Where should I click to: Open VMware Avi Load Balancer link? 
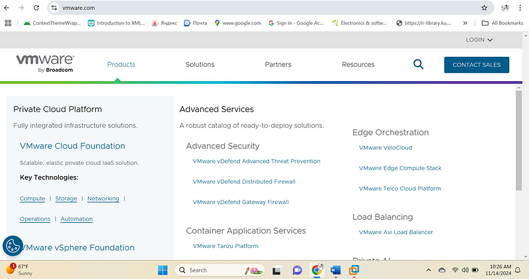pos(395,232)
